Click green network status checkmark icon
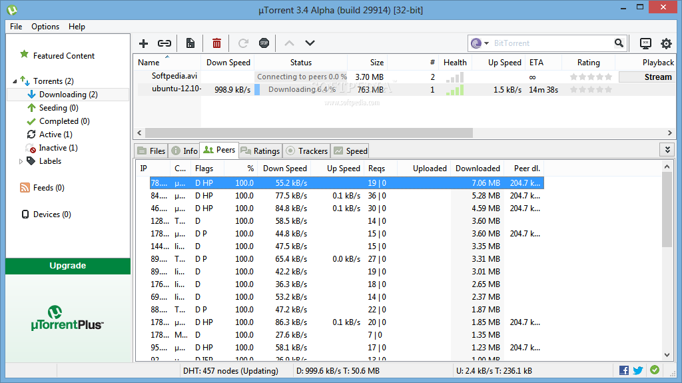Screen dimensions: 682x383 [x=655, y=370]
